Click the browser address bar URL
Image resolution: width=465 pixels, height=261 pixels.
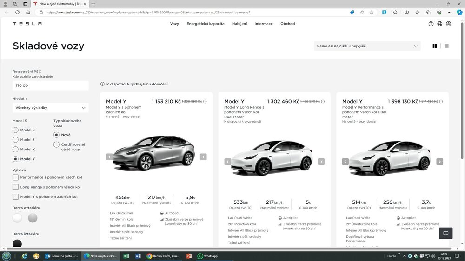148,13
